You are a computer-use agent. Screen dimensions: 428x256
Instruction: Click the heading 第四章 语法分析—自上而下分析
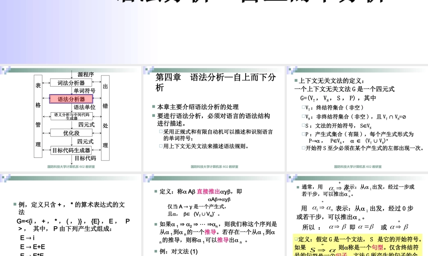click(216, 82)
